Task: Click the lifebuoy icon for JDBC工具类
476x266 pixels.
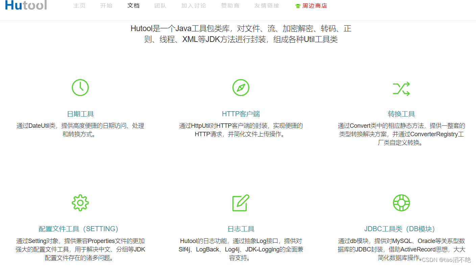Action: 401,203
